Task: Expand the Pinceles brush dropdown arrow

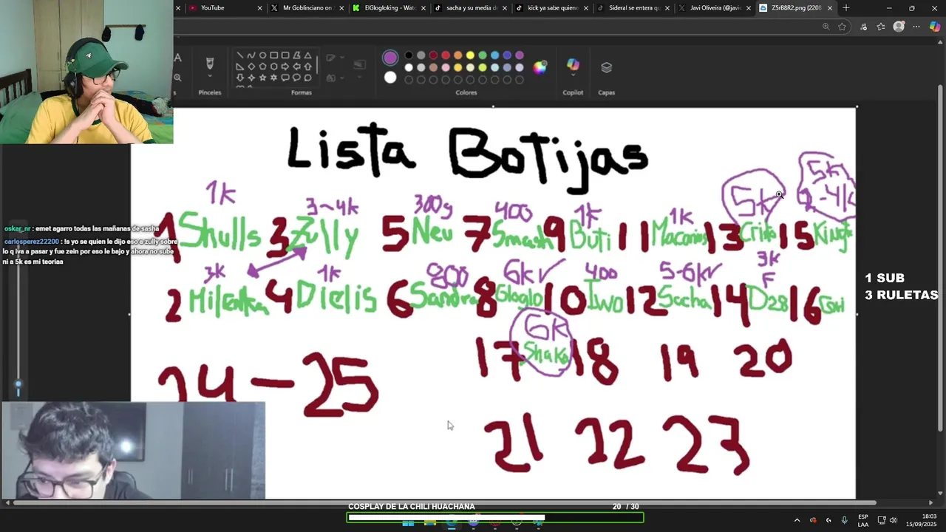Action: [210, 77]
